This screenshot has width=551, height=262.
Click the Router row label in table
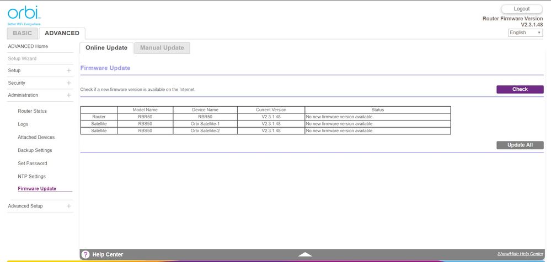click(x=99, y=117)
